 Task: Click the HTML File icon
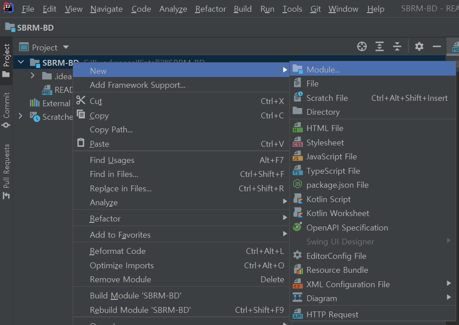point(297,127)
